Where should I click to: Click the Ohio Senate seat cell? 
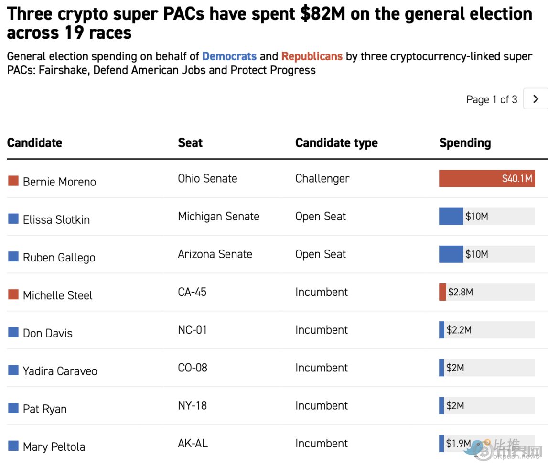click(x=207, y=179)
